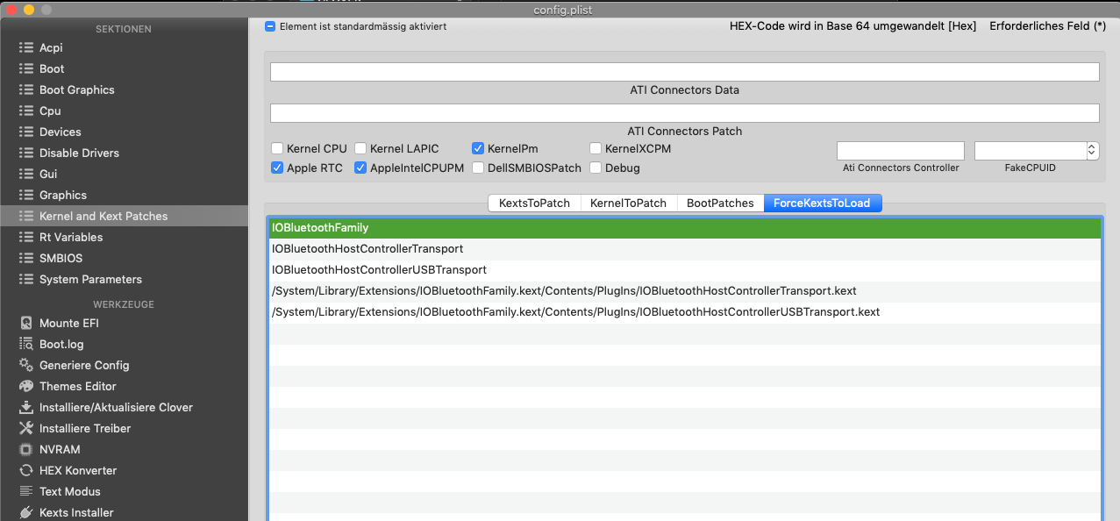This screenshot has width=1120, height=521.
Task: Open the BootPatches tab
Action: (720, 203)
